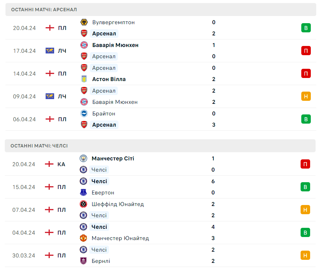The image size is (320, 268).
Task: Click orange draw badge for Burnley match
Action: click(x=305, y=255)
